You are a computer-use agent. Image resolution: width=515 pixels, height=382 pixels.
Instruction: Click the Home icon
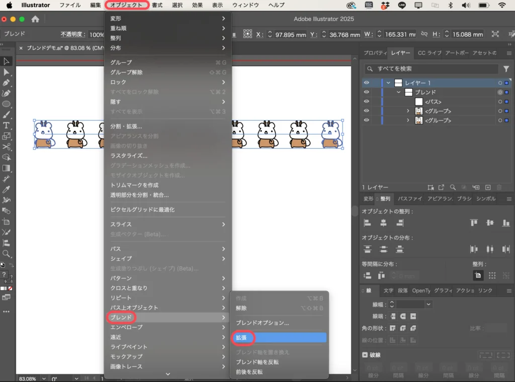[35, 19]
